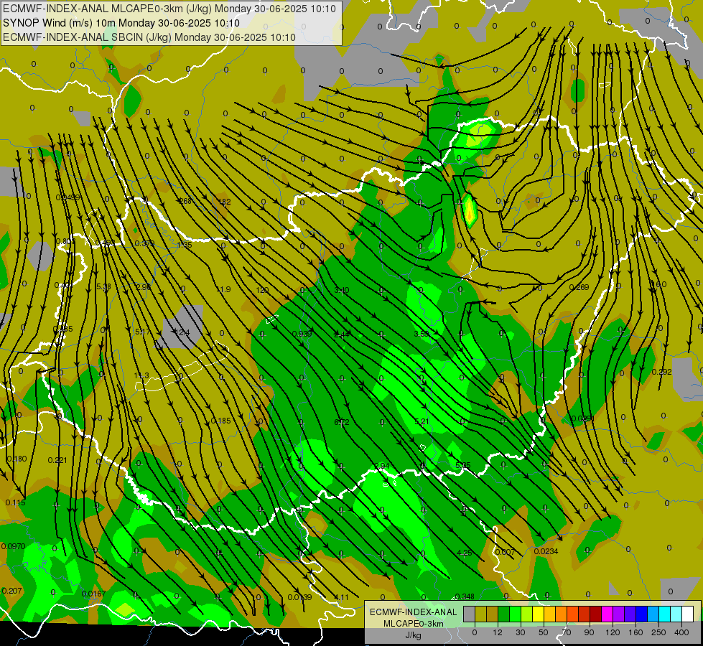
Task: Select the yellow legend swatch
Action: tap(538, 614)
